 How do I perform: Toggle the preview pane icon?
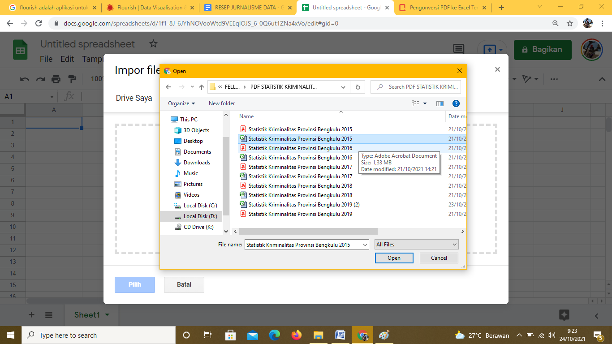440,103
